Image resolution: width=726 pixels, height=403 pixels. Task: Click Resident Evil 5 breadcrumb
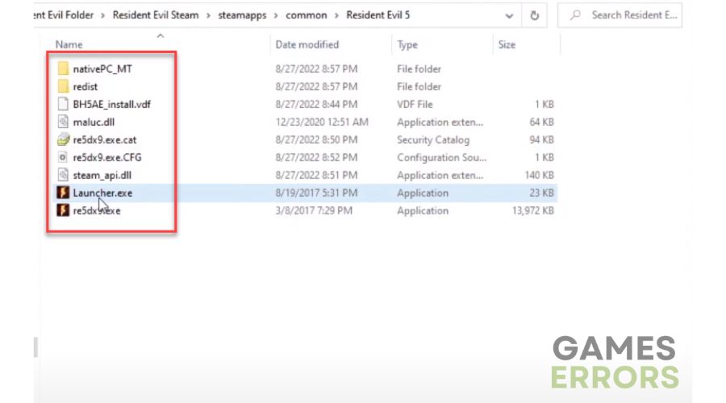tap(378, 15)
